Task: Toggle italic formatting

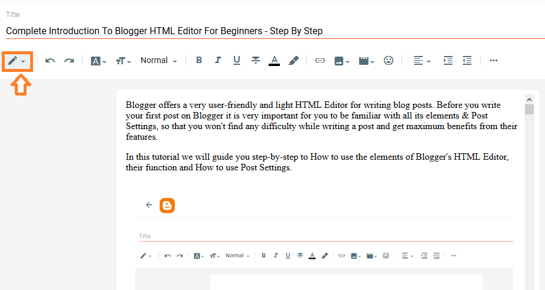Action: click(217, 60)
